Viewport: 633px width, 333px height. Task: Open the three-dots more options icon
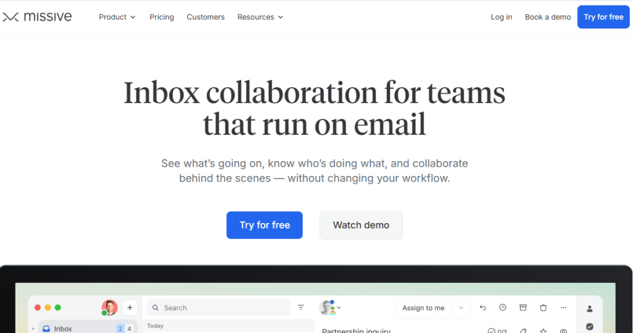point(563,308)
